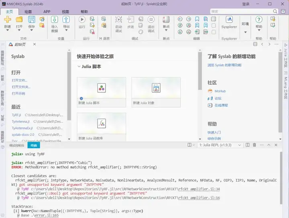289x218 pixels.
Task: Click the 打开示例 link
Action: tap(18, 94)
